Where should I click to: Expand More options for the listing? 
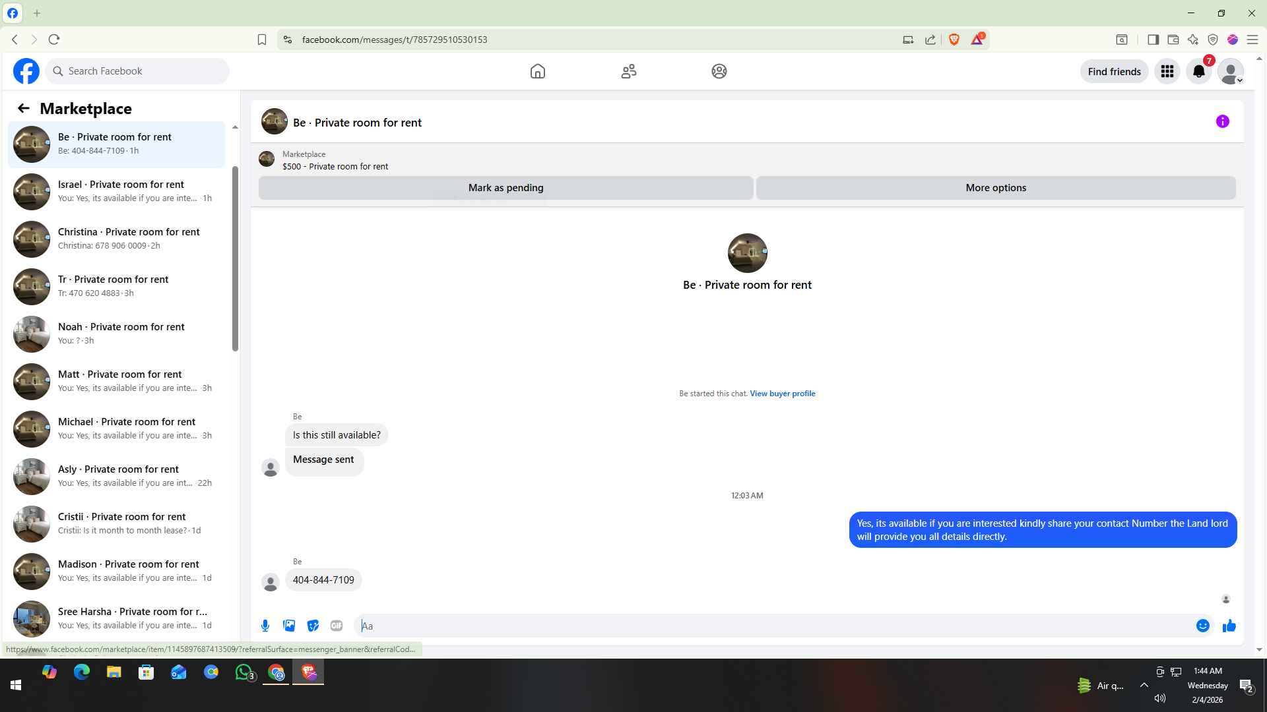pyautogui.click(x=995, y=188)
